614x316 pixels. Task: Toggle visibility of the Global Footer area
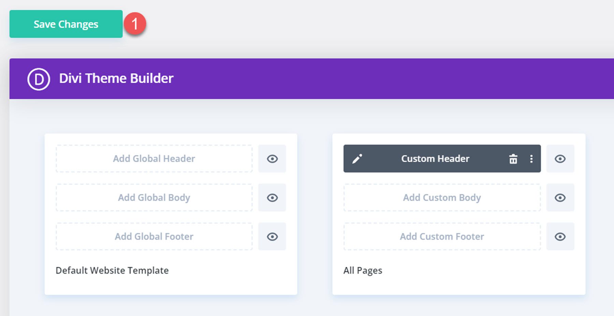point(272,236)
